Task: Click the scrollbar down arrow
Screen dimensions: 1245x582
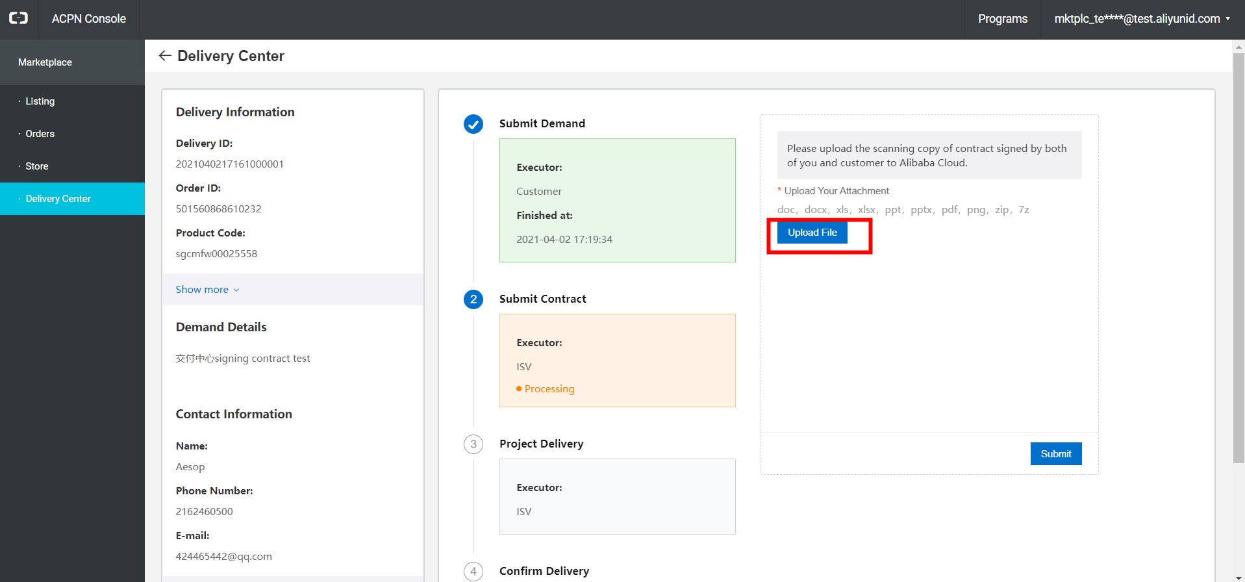Action: tap(1239, 577)
